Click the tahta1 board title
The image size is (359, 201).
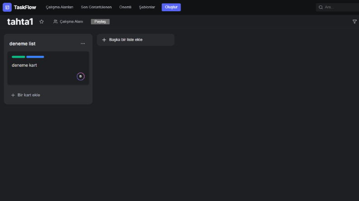(20, 22)
